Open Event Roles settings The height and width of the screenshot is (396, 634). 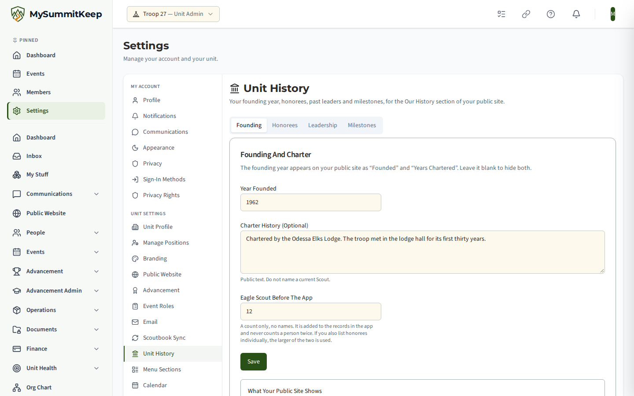[173, 306]
